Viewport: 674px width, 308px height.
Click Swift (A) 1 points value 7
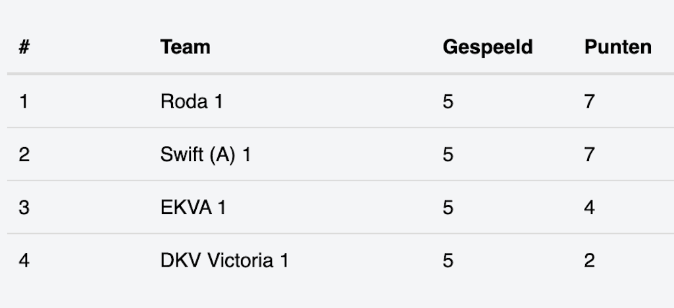589,155
